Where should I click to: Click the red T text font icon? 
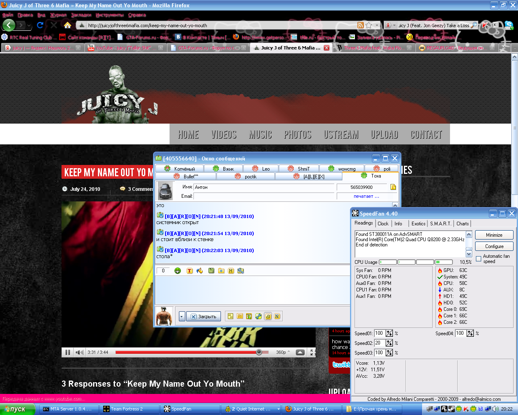coord(189,271)
